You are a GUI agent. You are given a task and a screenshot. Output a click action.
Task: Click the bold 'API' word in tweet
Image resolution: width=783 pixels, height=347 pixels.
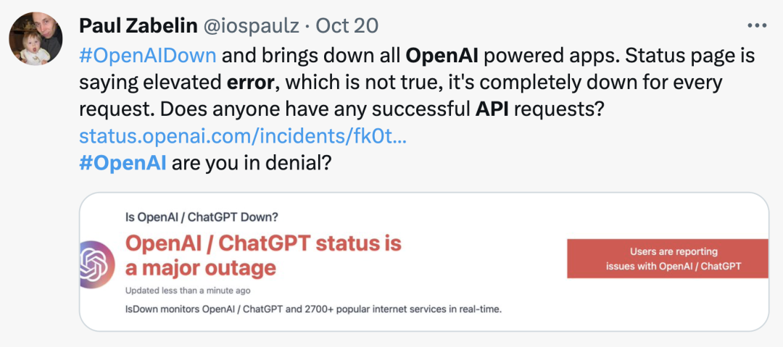(492, 109)
